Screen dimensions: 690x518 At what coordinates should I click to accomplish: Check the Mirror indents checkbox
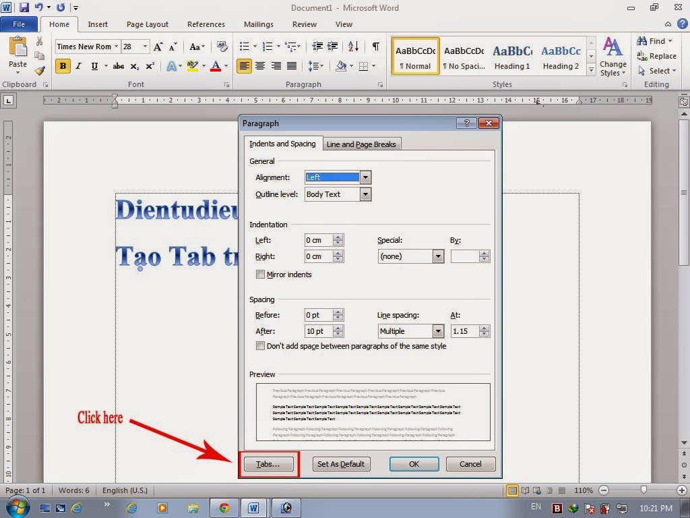[260, 275]
